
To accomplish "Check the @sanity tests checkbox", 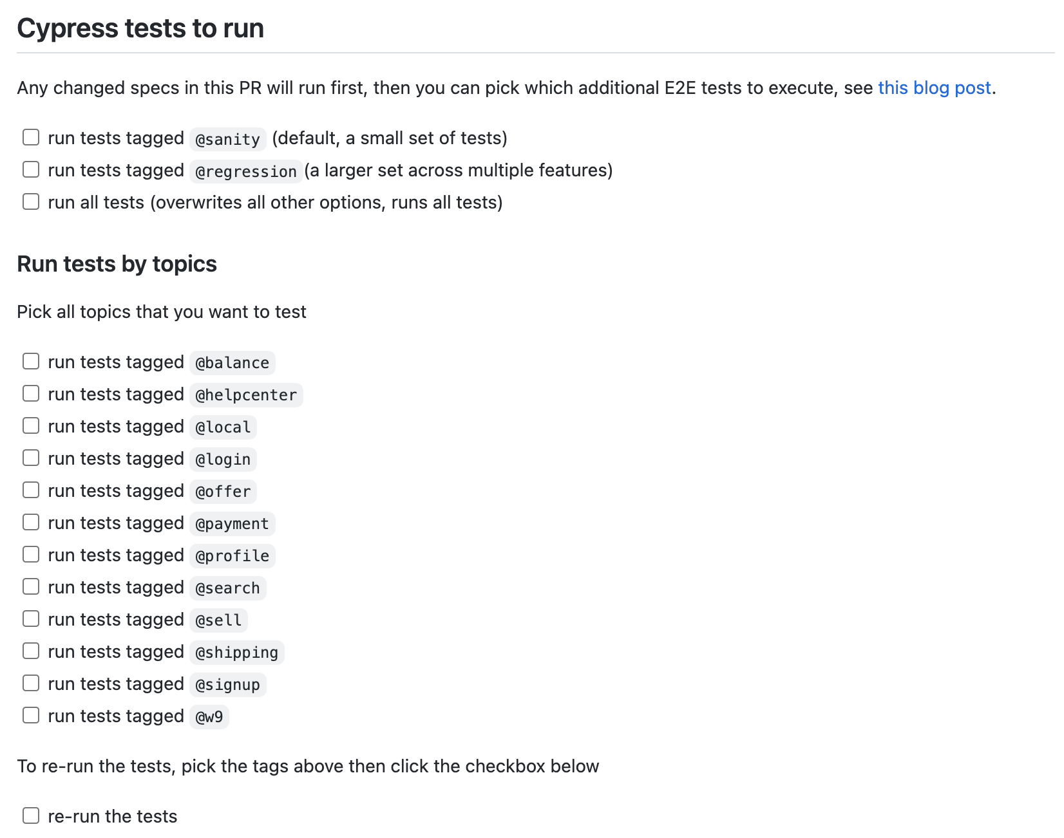I will [x=31, y=137].
